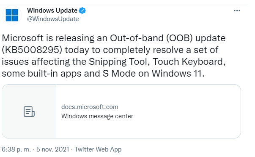The width and height of the screenshot is (255, 157).
Task: Open docs.microsoft.com domain in card
Action: [90, 107]
